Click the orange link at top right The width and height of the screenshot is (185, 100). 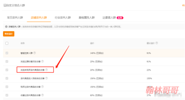(184, 5)
